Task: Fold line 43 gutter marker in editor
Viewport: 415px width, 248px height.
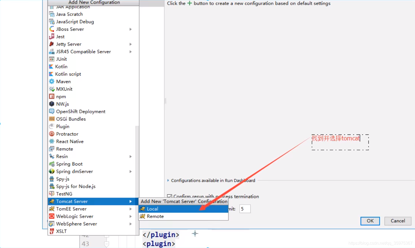Action: click(107, 244)
